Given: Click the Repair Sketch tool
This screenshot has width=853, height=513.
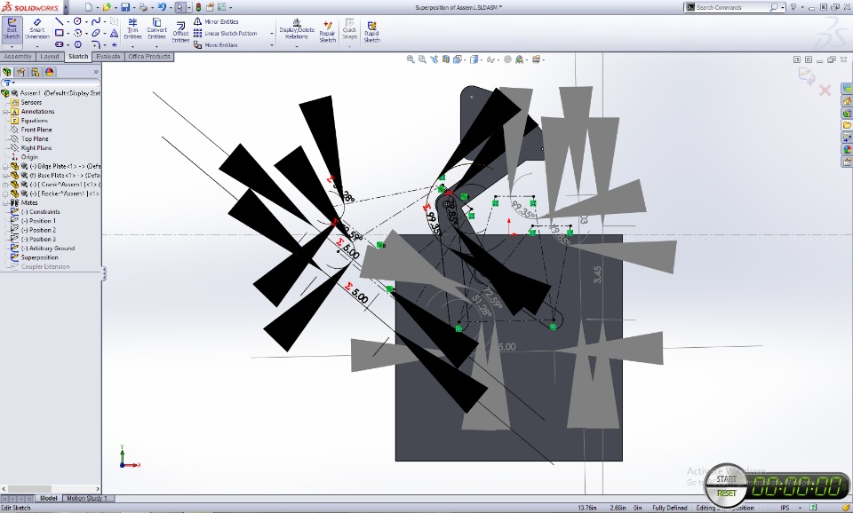Looking at the screenshot, I should point(328,32).
